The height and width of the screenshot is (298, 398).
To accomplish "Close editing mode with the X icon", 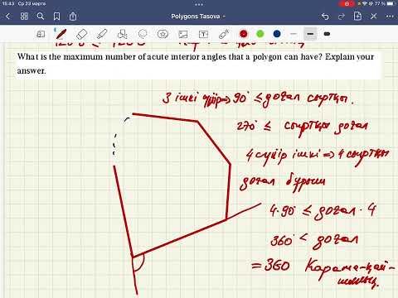I will click(x=374, y=17).
